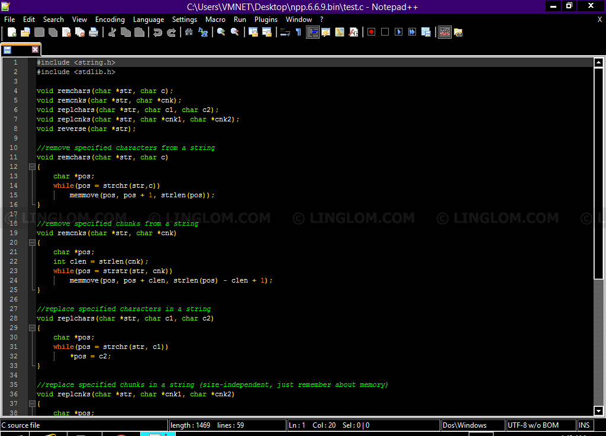Open the Language menu
The width and height of the screenshot is (606, 436).
pos(149,20)
